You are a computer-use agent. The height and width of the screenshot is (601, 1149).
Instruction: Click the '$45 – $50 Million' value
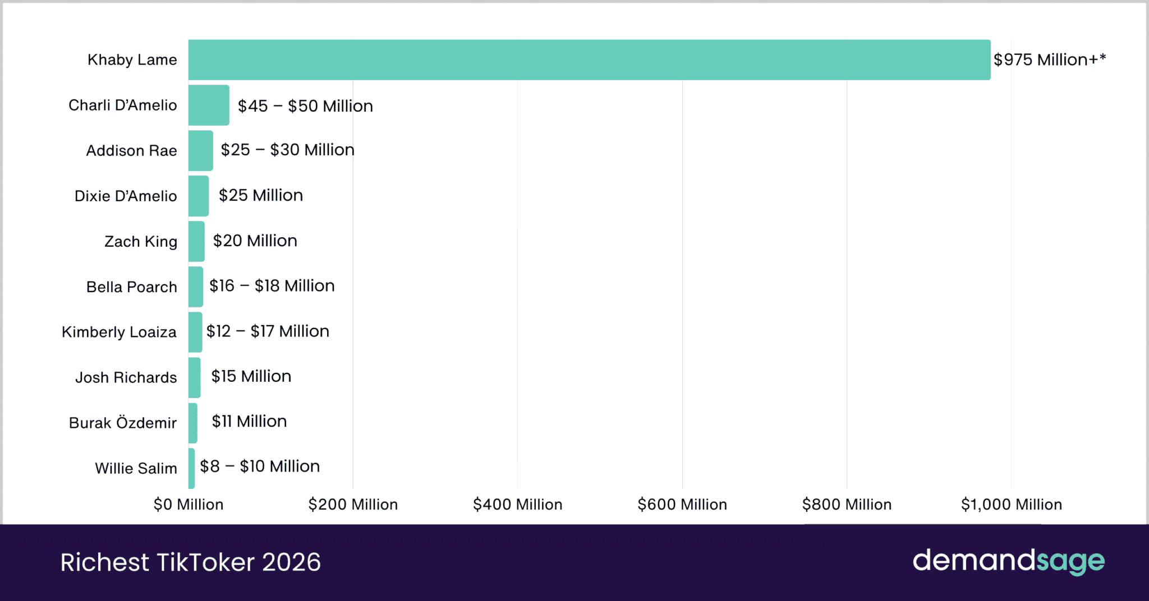click(306, 106)
